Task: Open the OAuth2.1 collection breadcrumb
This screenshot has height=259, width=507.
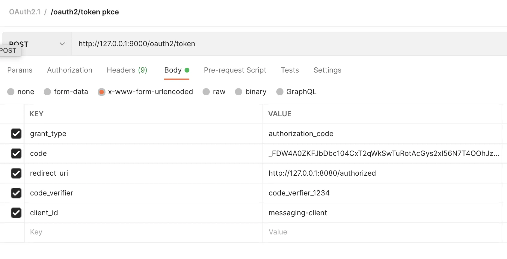Action: click(25, 12)
